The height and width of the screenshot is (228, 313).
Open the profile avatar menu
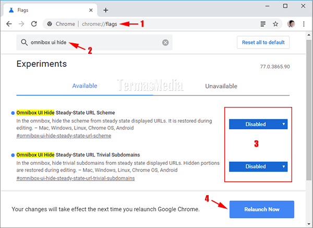click(x=291, y=24)
